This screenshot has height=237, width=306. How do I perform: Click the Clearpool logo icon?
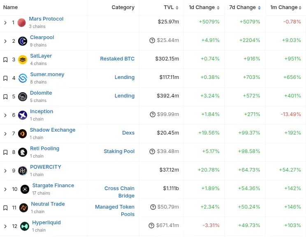click(23, 41)
